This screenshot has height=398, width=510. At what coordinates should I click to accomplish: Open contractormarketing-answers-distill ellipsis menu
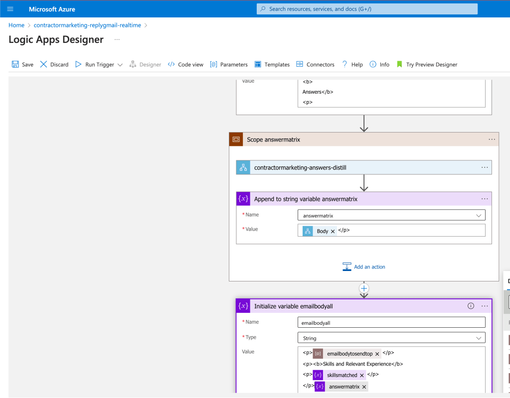485,168
